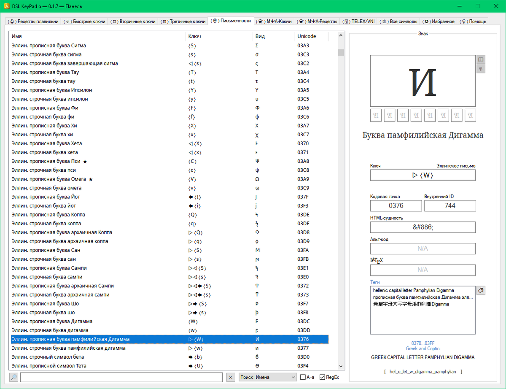Click the blackletter font icon beside the glyph preview
The width and height of the screenshot is (506, 389).
pos(481,69)
